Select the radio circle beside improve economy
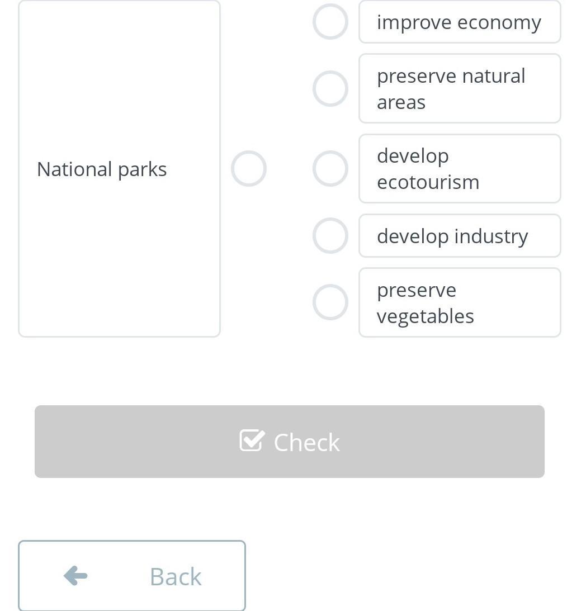Screen dimensions: 586x611 click(330, 22)
